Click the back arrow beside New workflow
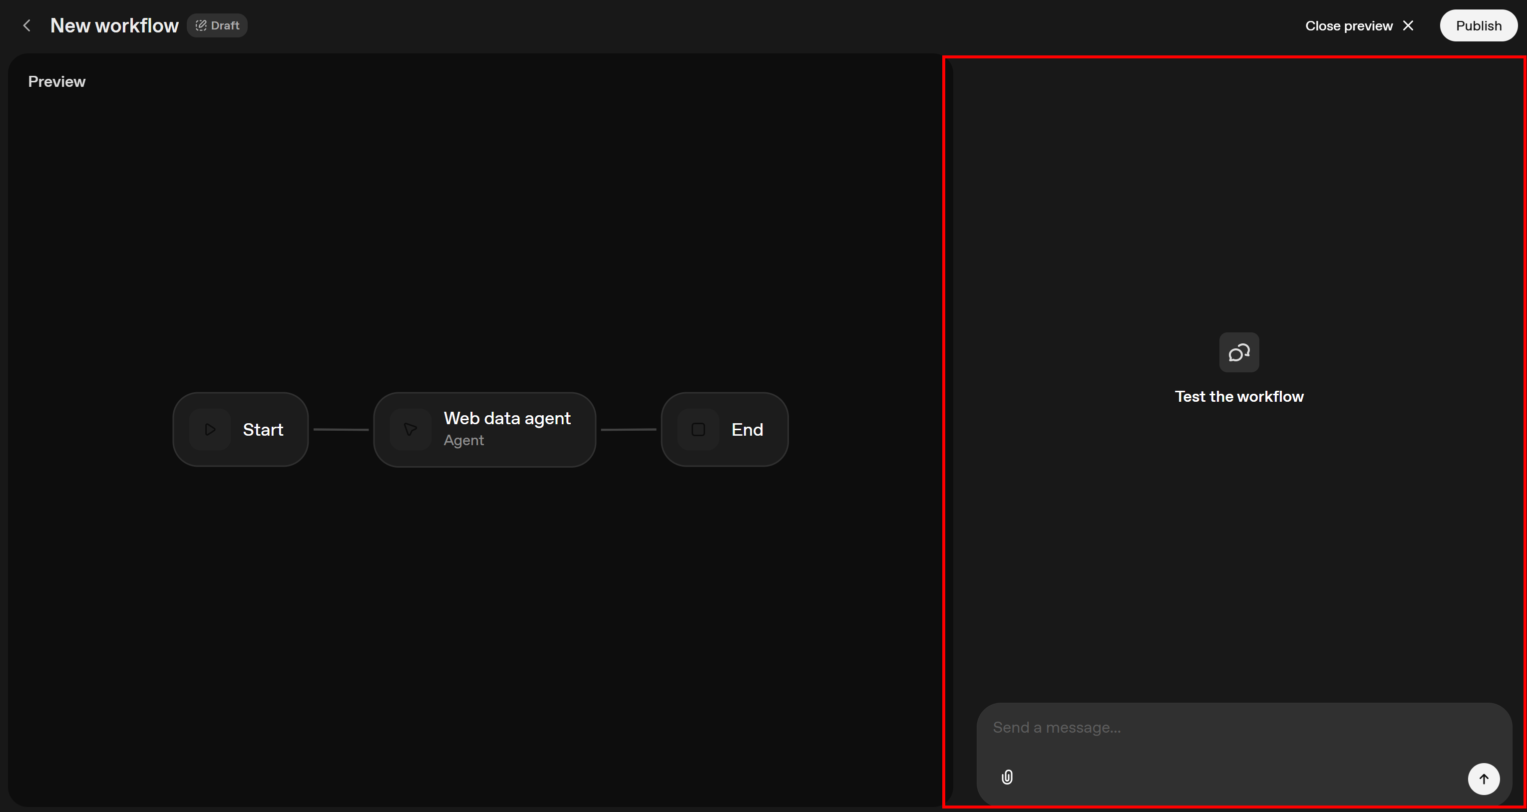1527x812 pixels. [27, 25]
